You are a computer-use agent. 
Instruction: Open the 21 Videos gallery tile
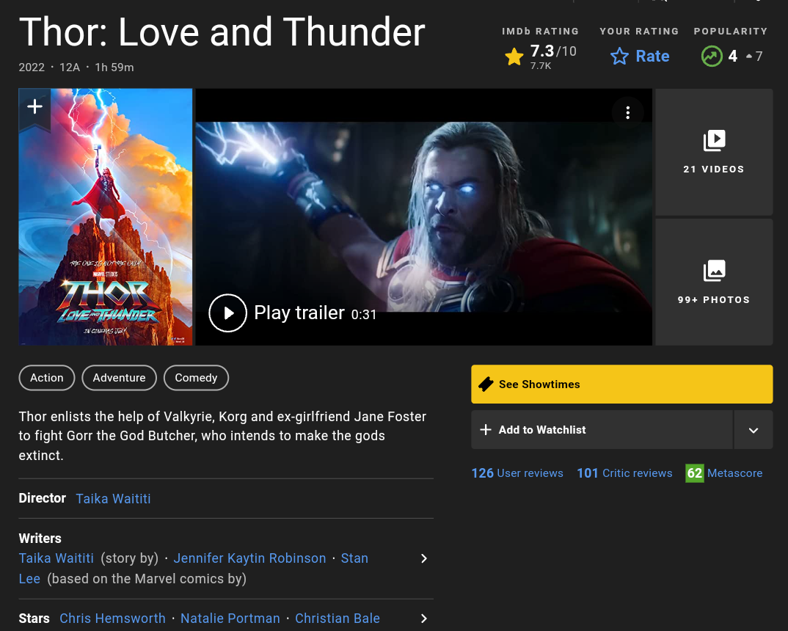(714, 152)
